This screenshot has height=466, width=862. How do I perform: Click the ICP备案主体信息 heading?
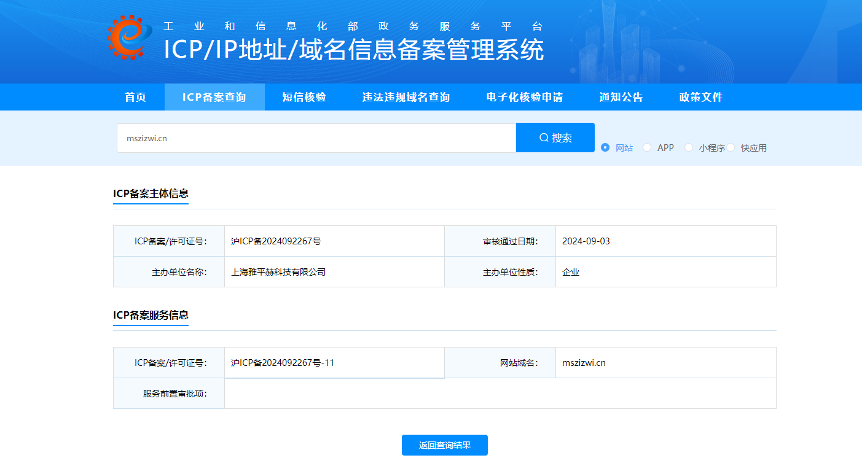pyautogui.click(x=151, y=193)
